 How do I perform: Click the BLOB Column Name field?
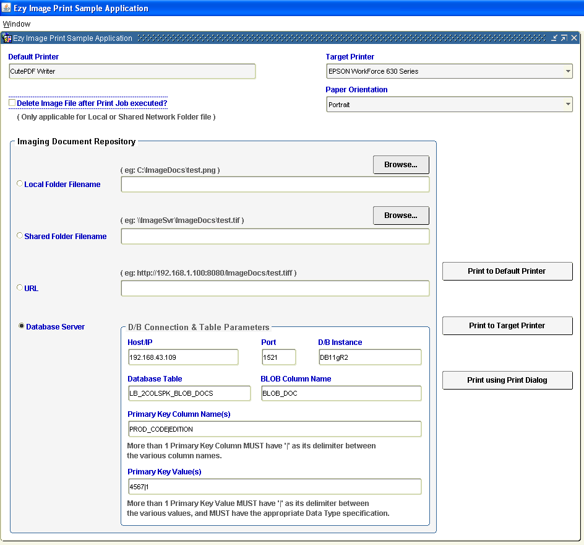(341, 393)
